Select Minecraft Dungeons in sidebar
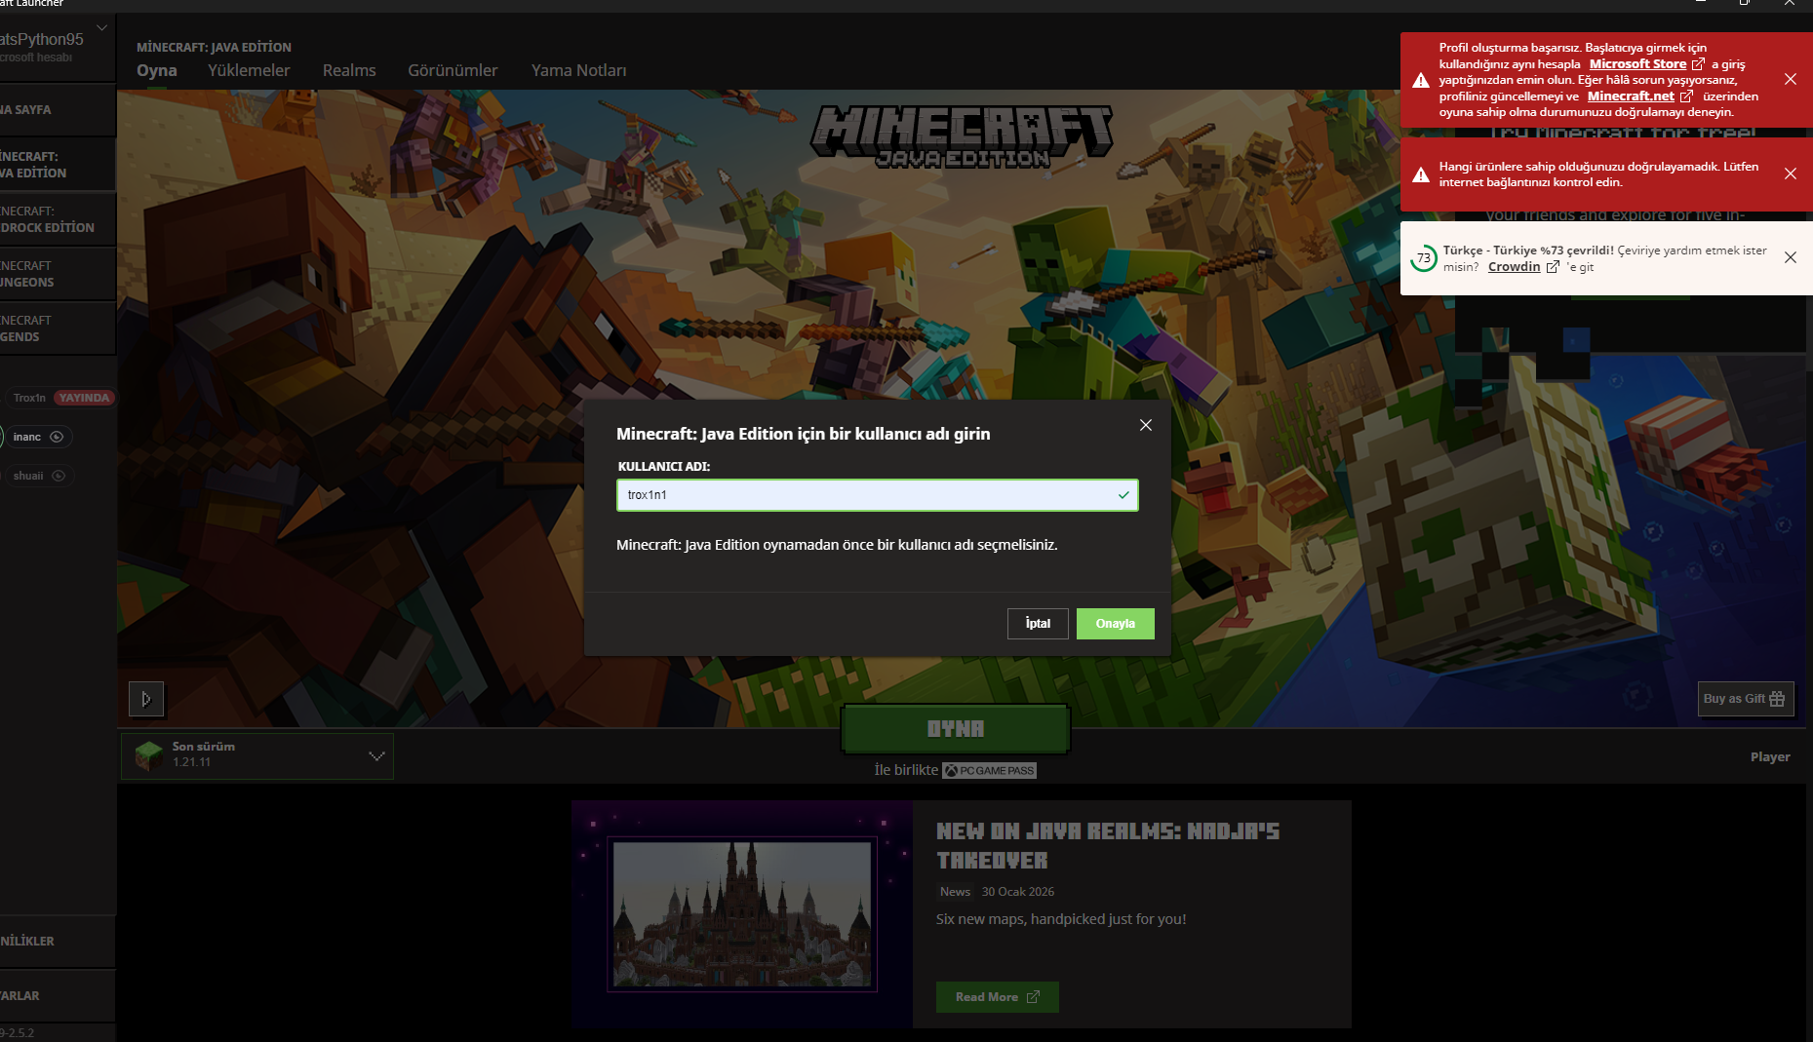Viewport: 1813px width, 1042px height. pyautogui.click(x=58, y=274)
